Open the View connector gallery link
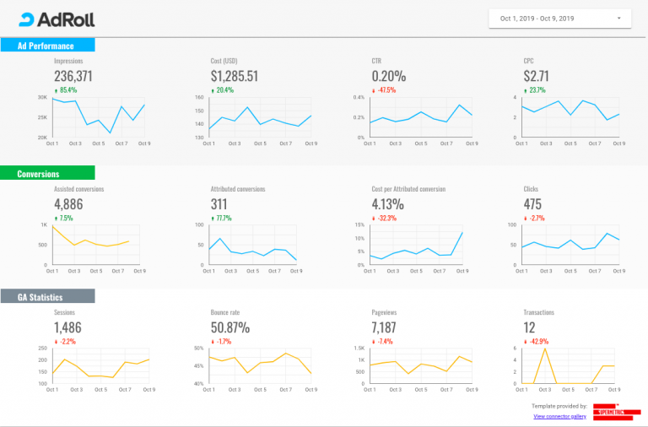 click(559, 416)
